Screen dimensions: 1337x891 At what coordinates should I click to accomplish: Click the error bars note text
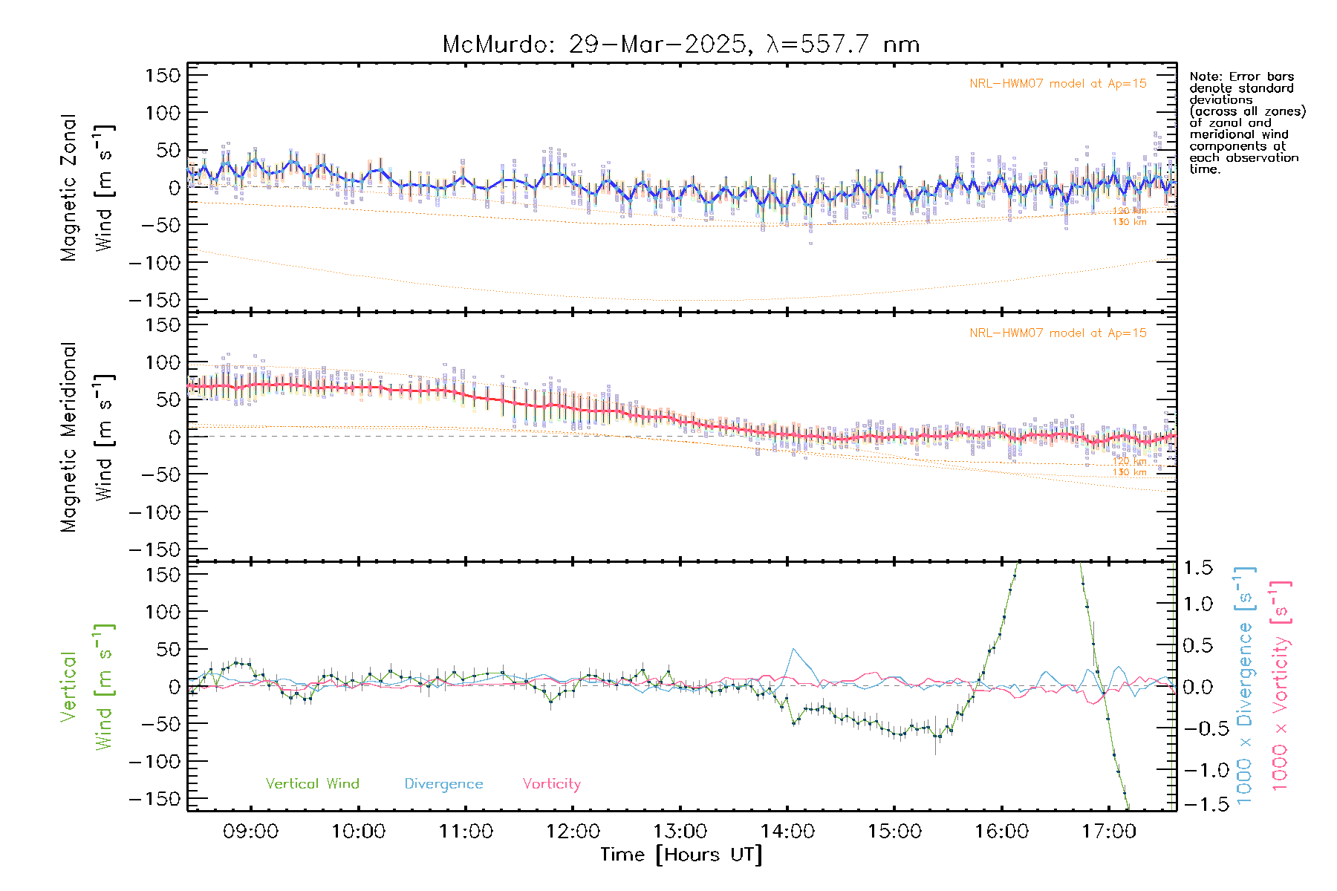1246,123
